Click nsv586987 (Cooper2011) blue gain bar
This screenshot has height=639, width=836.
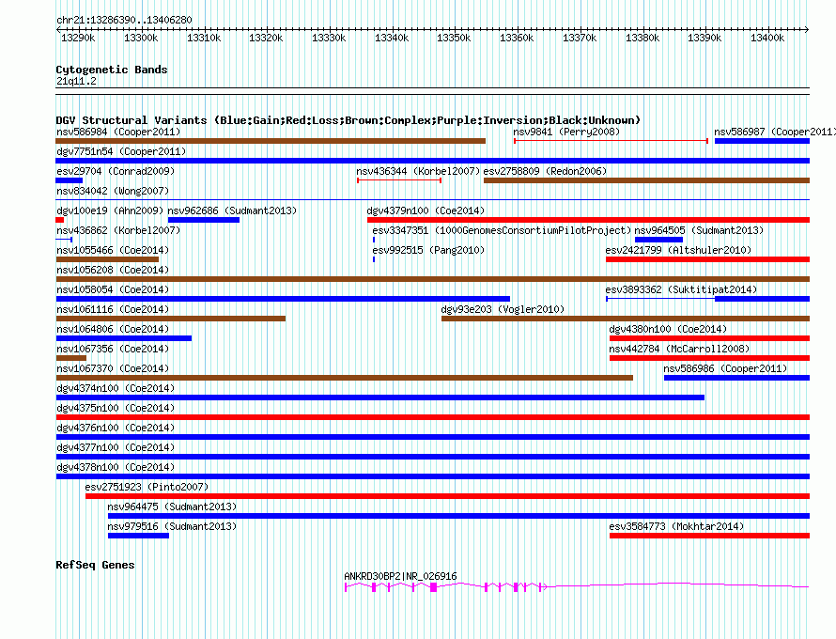(x=762, y=141)
